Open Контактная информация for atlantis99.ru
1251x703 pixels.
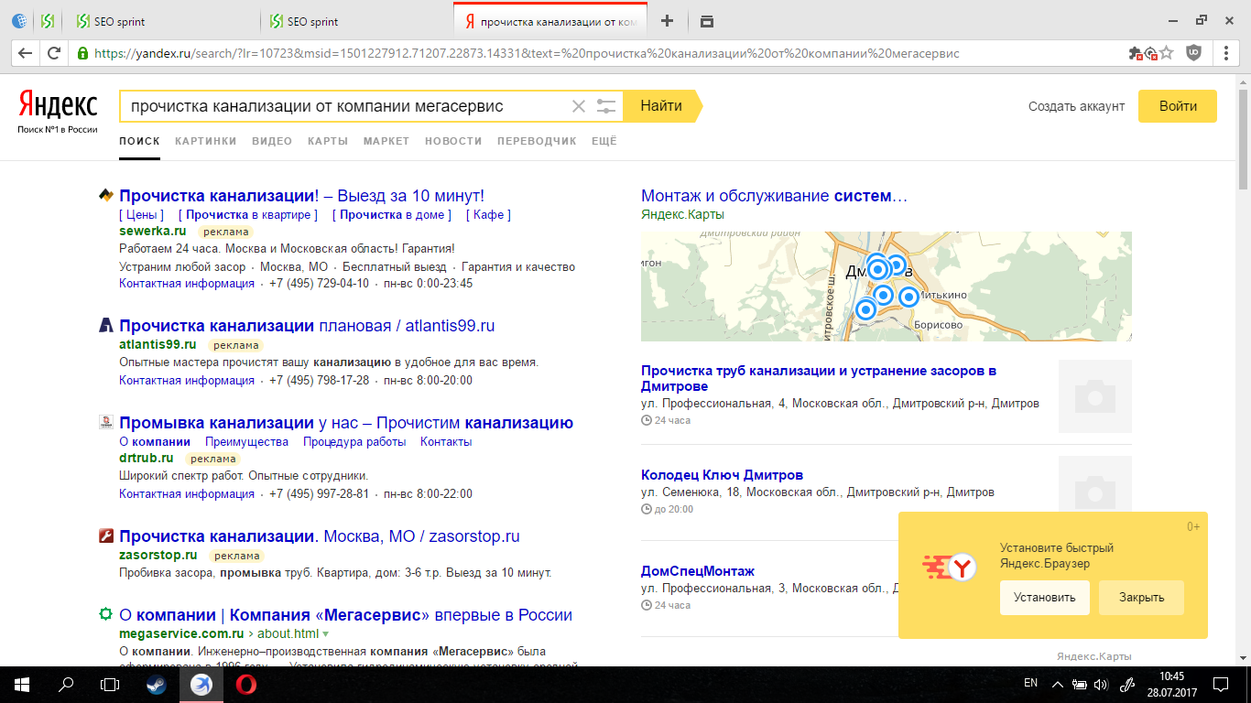coord(187,381)
